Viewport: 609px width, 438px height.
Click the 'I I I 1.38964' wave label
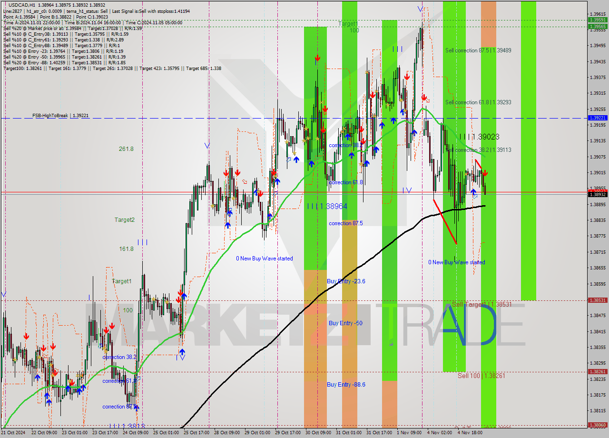[327, 206]
